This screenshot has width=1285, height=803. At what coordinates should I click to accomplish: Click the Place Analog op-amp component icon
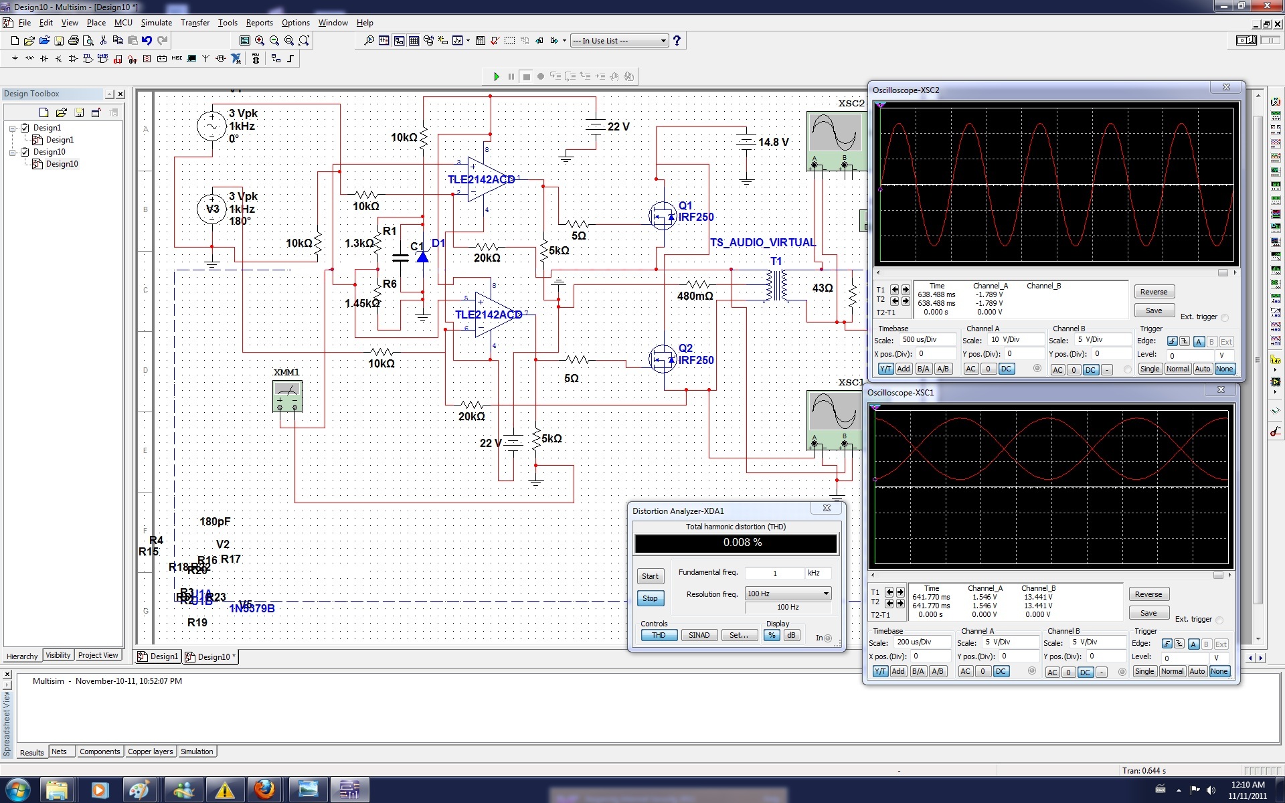[x=74, y=59]
